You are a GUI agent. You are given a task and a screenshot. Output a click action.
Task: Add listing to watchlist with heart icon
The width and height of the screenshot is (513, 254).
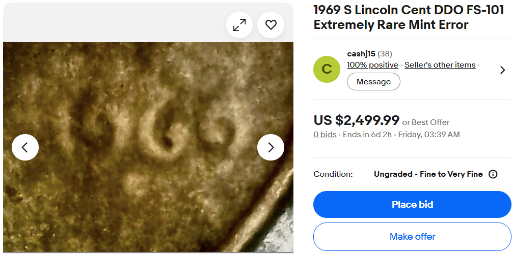[x=271, y=25]
